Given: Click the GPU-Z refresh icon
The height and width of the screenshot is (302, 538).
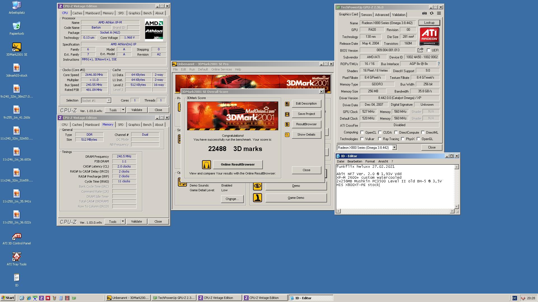Looking at the screenshot, I should (x=432, y=13).
